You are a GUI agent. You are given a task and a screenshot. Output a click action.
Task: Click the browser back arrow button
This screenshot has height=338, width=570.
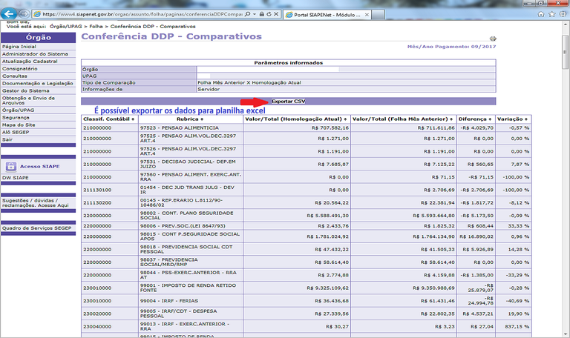[10, 13]
